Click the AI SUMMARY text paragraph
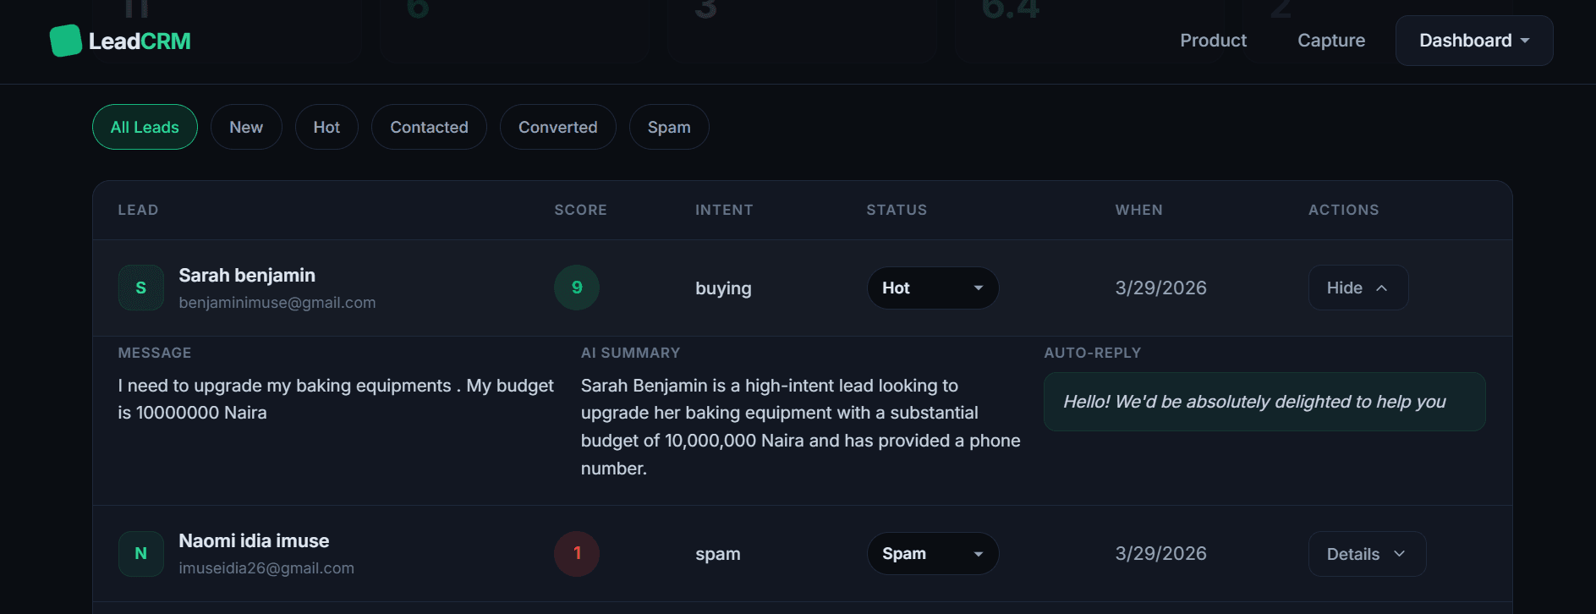This screenshot has width=1596, height=614. point(800,427)
